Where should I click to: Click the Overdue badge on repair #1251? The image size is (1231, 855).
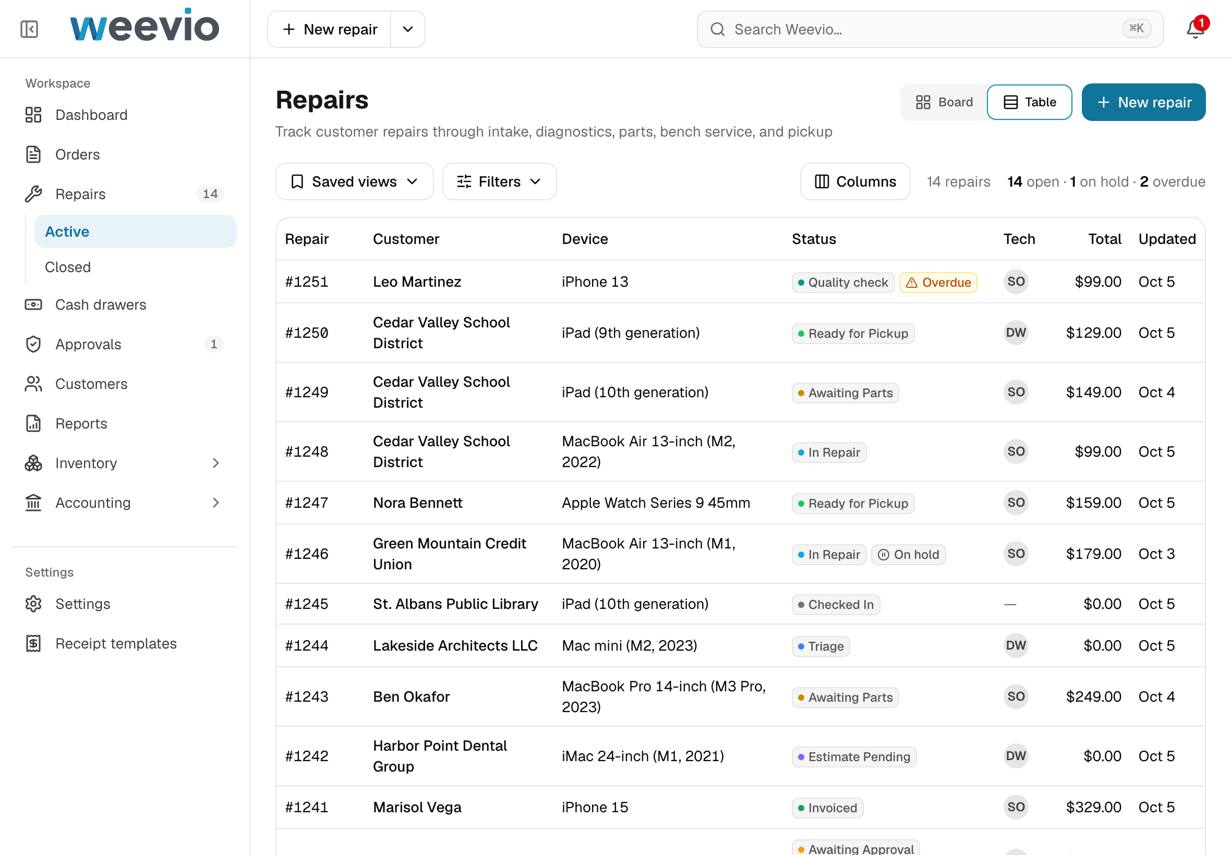pos(938,283)
